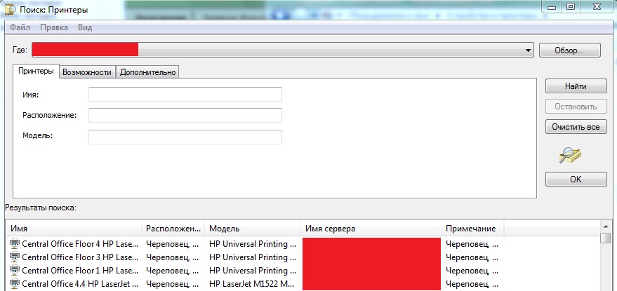Open the Файл menu

tap(20, 27)
